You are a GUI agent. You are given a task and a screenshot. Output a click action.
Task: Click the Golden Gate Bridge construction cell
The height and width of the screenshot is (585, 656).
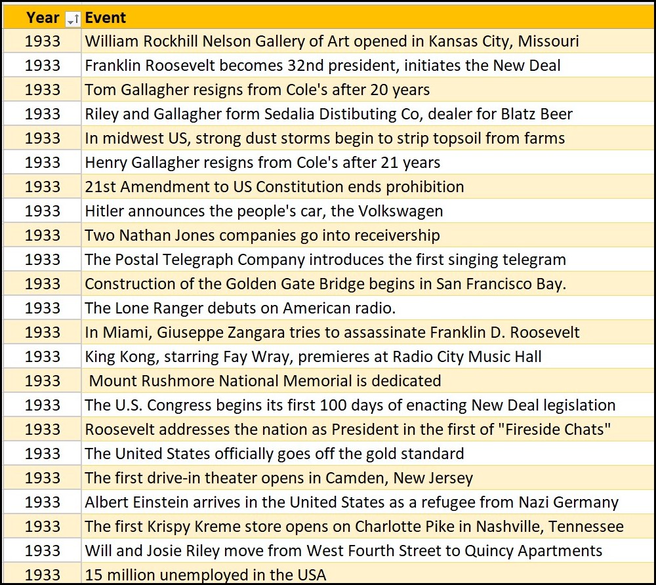click(x=325, y=284)
